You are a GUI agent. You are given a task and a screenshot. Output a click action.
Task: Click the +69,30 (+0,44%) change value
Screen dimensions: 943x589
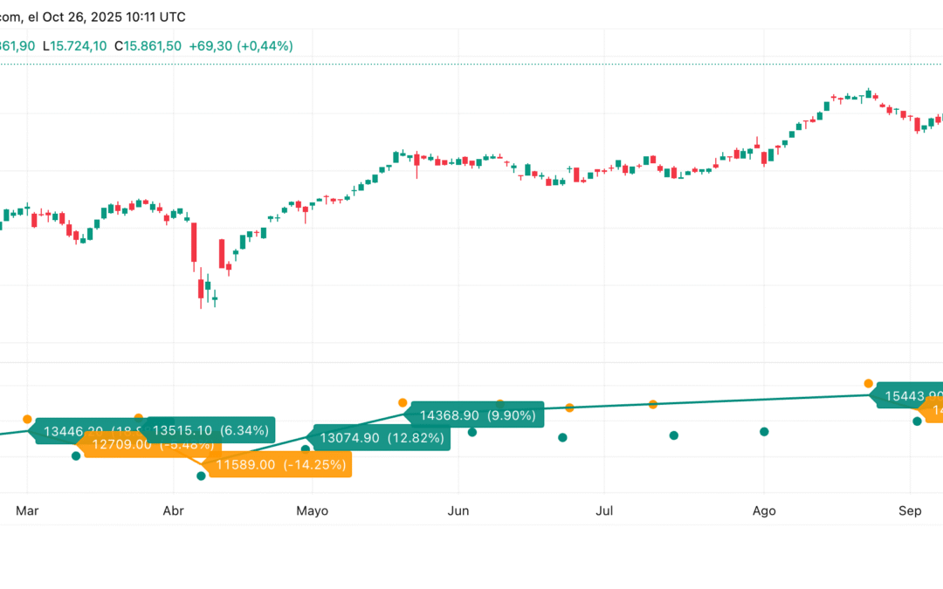[241, 45]
